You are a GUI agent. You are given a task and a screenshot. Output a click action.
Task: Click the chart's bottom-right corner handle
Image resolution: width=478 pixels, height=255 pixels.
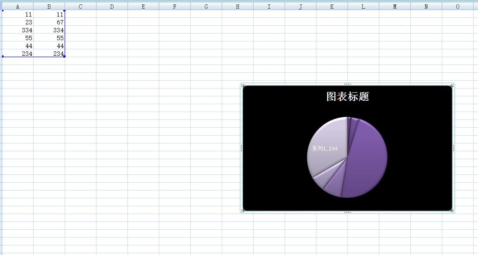point(452,211)
